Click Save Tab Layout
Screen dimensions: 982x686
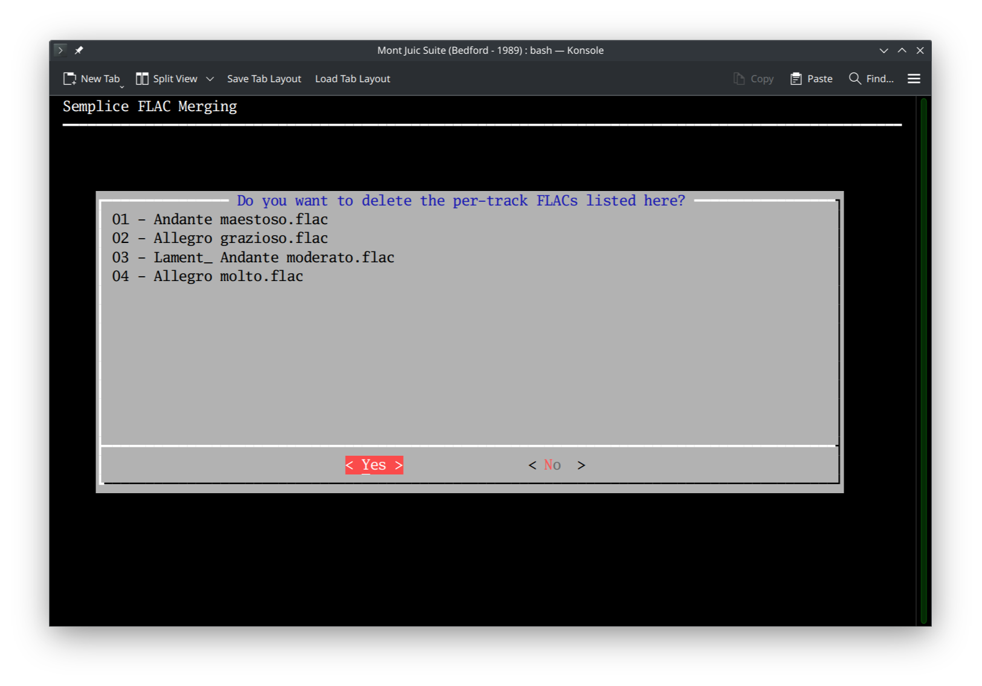(x=264, y=78)
